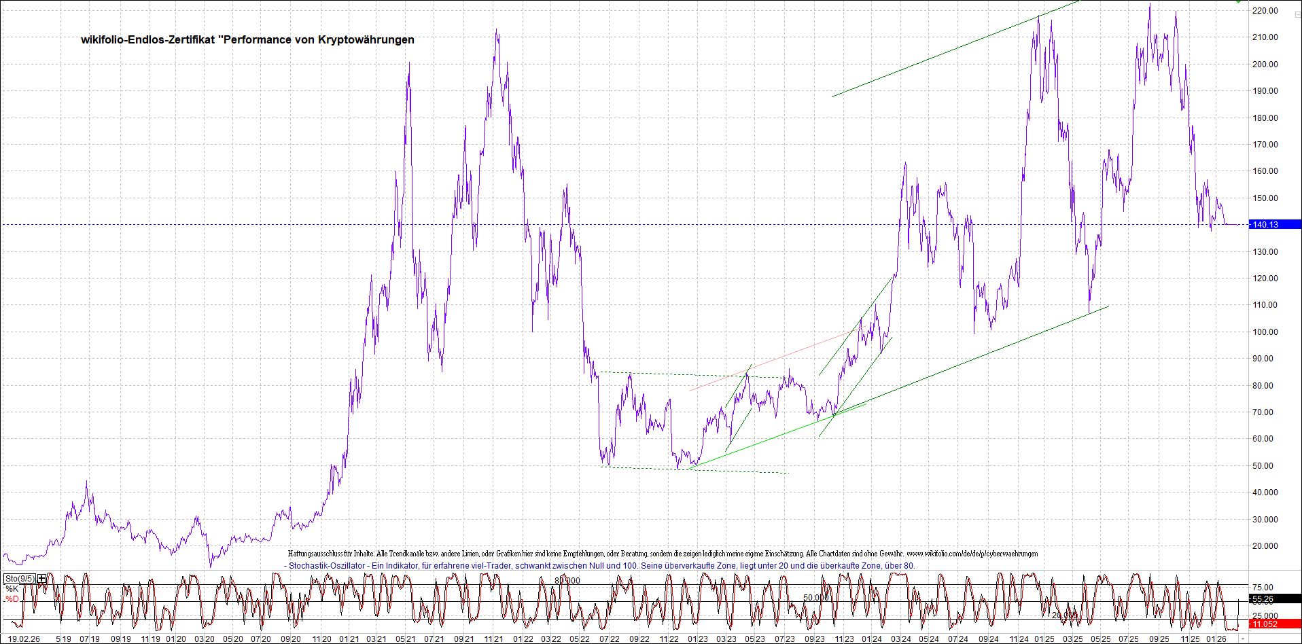This screenshot has height=644, width=1302.
Task: Click the 01 26 date label on axis
Action: coord(1216,639)
